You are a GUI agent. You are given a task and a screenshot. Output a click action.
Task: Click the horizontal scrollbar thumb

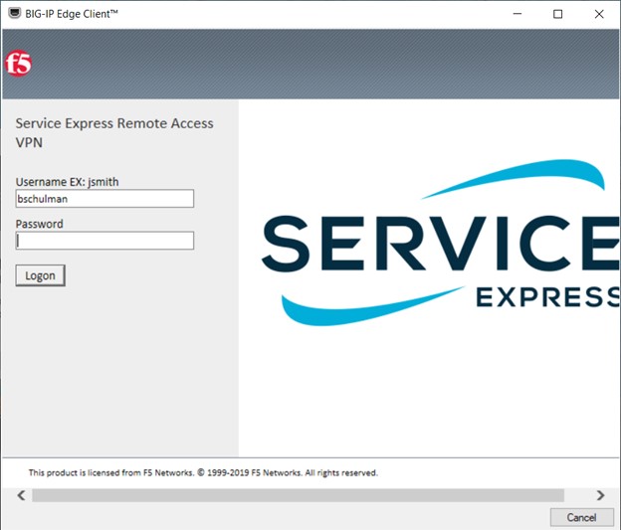click(x=299, y=495)
